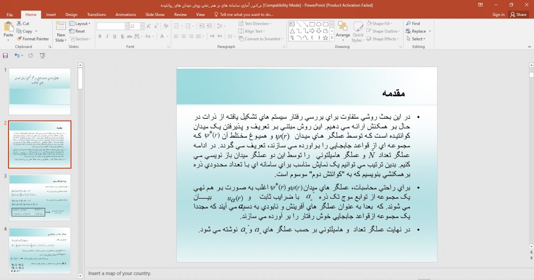534x280 pixels.
Task: Open the File menu
Action: [10, 15]
